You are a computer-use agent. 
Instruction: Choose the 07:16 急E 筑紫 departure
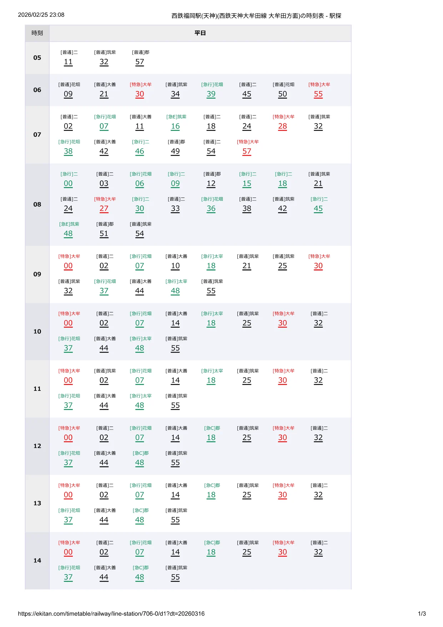point(175,126)
